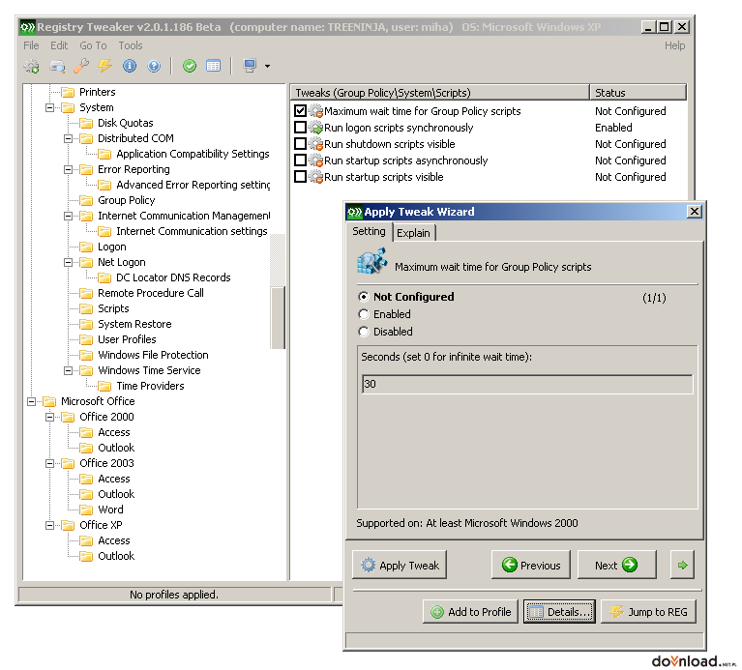The width and height of the screenshot is (742, 670).
Task: Click the gear icon of Maximum wait time tweak
Action: tap(315, 111)
